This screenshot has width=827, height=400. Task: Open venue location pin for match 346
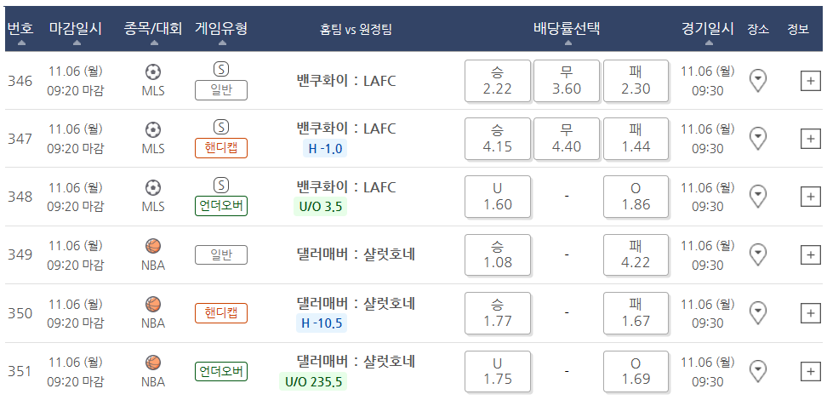pos(758,81)
